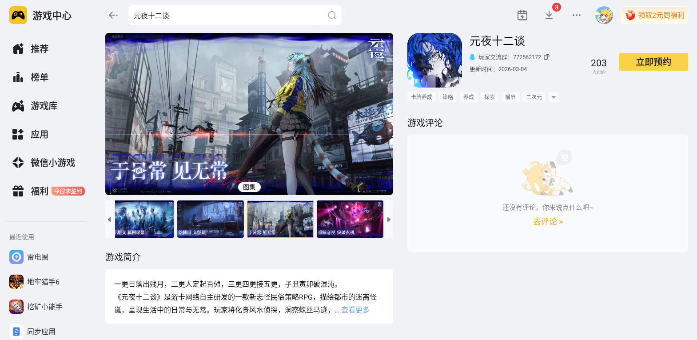Viewport: 697px width, 340px height.
Task: Click 去评论 to write a review
Action: (548, 221)
